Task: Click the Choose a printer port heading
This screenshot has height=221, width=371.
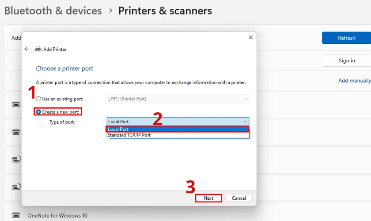Action: coord(64,69)
